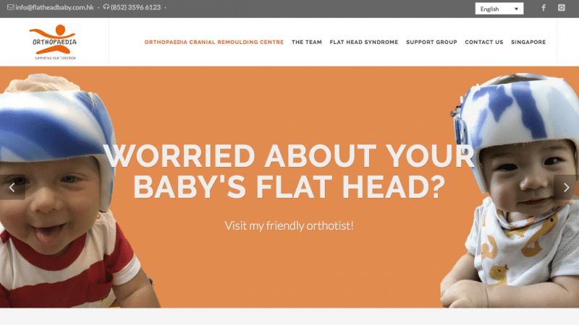Open the Instagram icon in the top bar
The height and width of the screenshot is (325, 579).
point(562,8)
